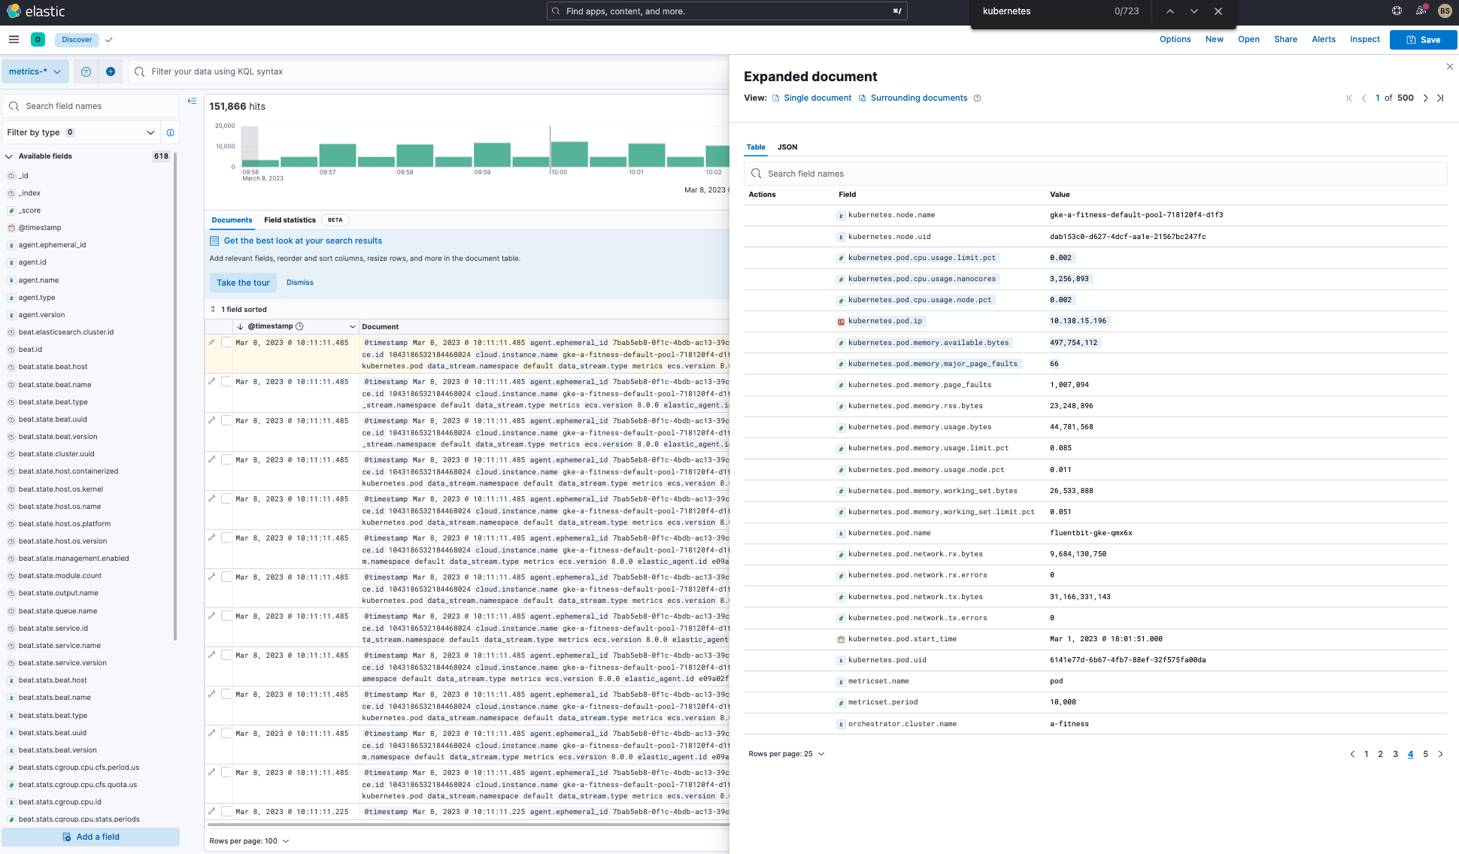Image resolution: width=1459 pixels, height=854 pixels.
Task: Select the checkbox of the third document row
Action: 226,420
